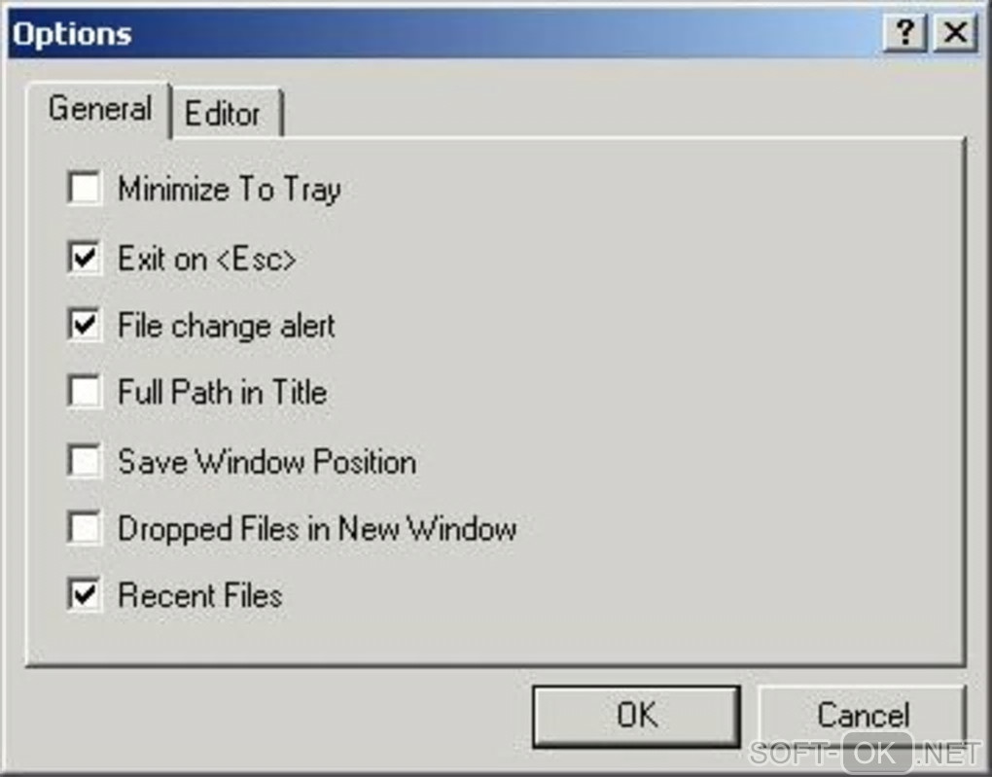Uncheck the Exit on <Esc> checkbox
Screen dimensions: 992x777
pyautogui.click(x=85, y=258)
